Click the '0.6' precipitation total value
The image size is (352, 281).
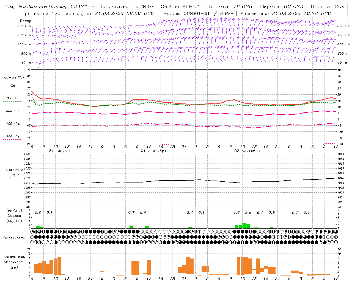coord(38,213)
